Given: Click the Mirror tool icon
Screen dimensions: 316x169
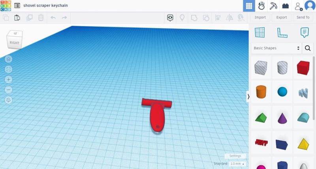Looking at the screenshot, I should click(229, 17).
